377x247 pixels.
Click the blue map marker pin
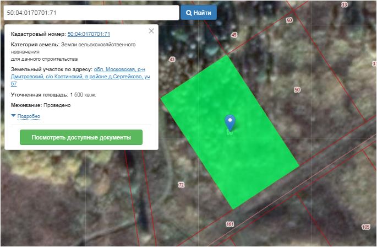coord(230,122)
